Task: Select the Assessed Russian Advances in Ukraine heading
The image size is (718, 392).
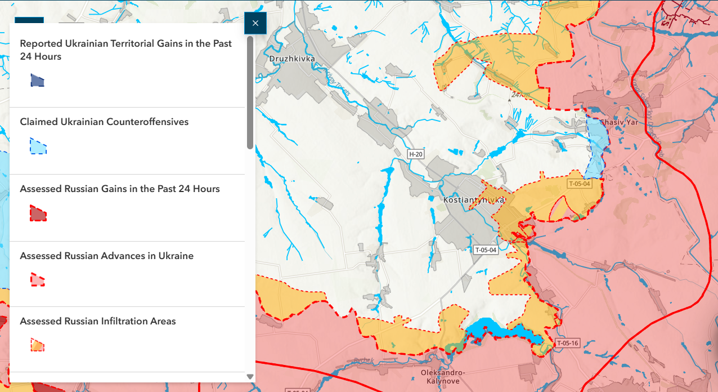Action: point(106,256)
